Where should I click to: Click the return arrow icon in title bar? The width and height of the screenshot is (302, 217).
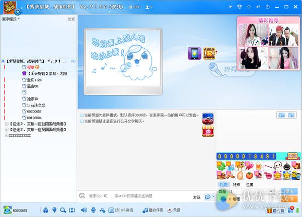point(258,7)
